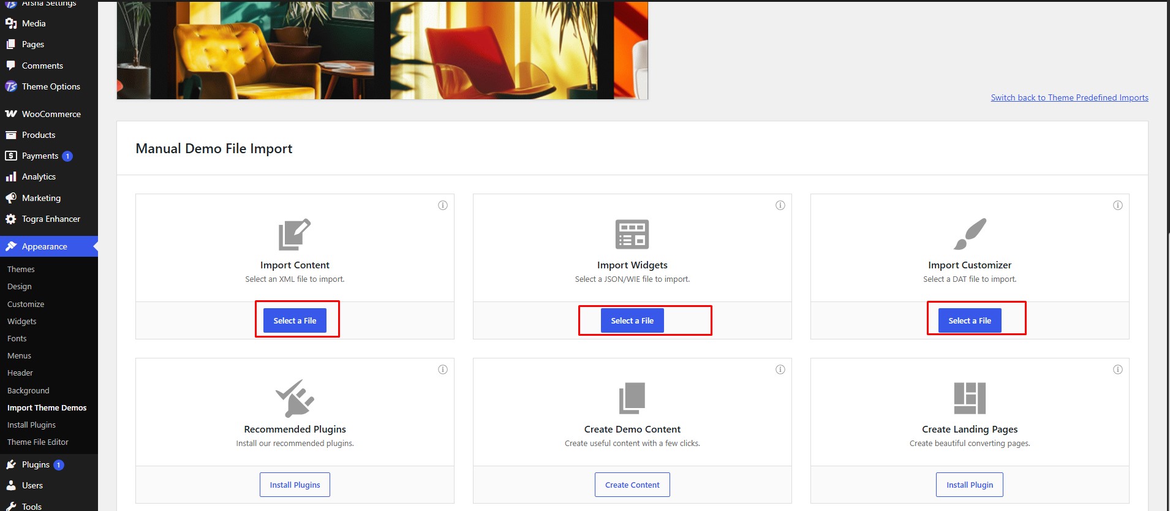Click the Install Plugins button
The width and height of the screenshot is (1170, 511).
pos(295,485)
